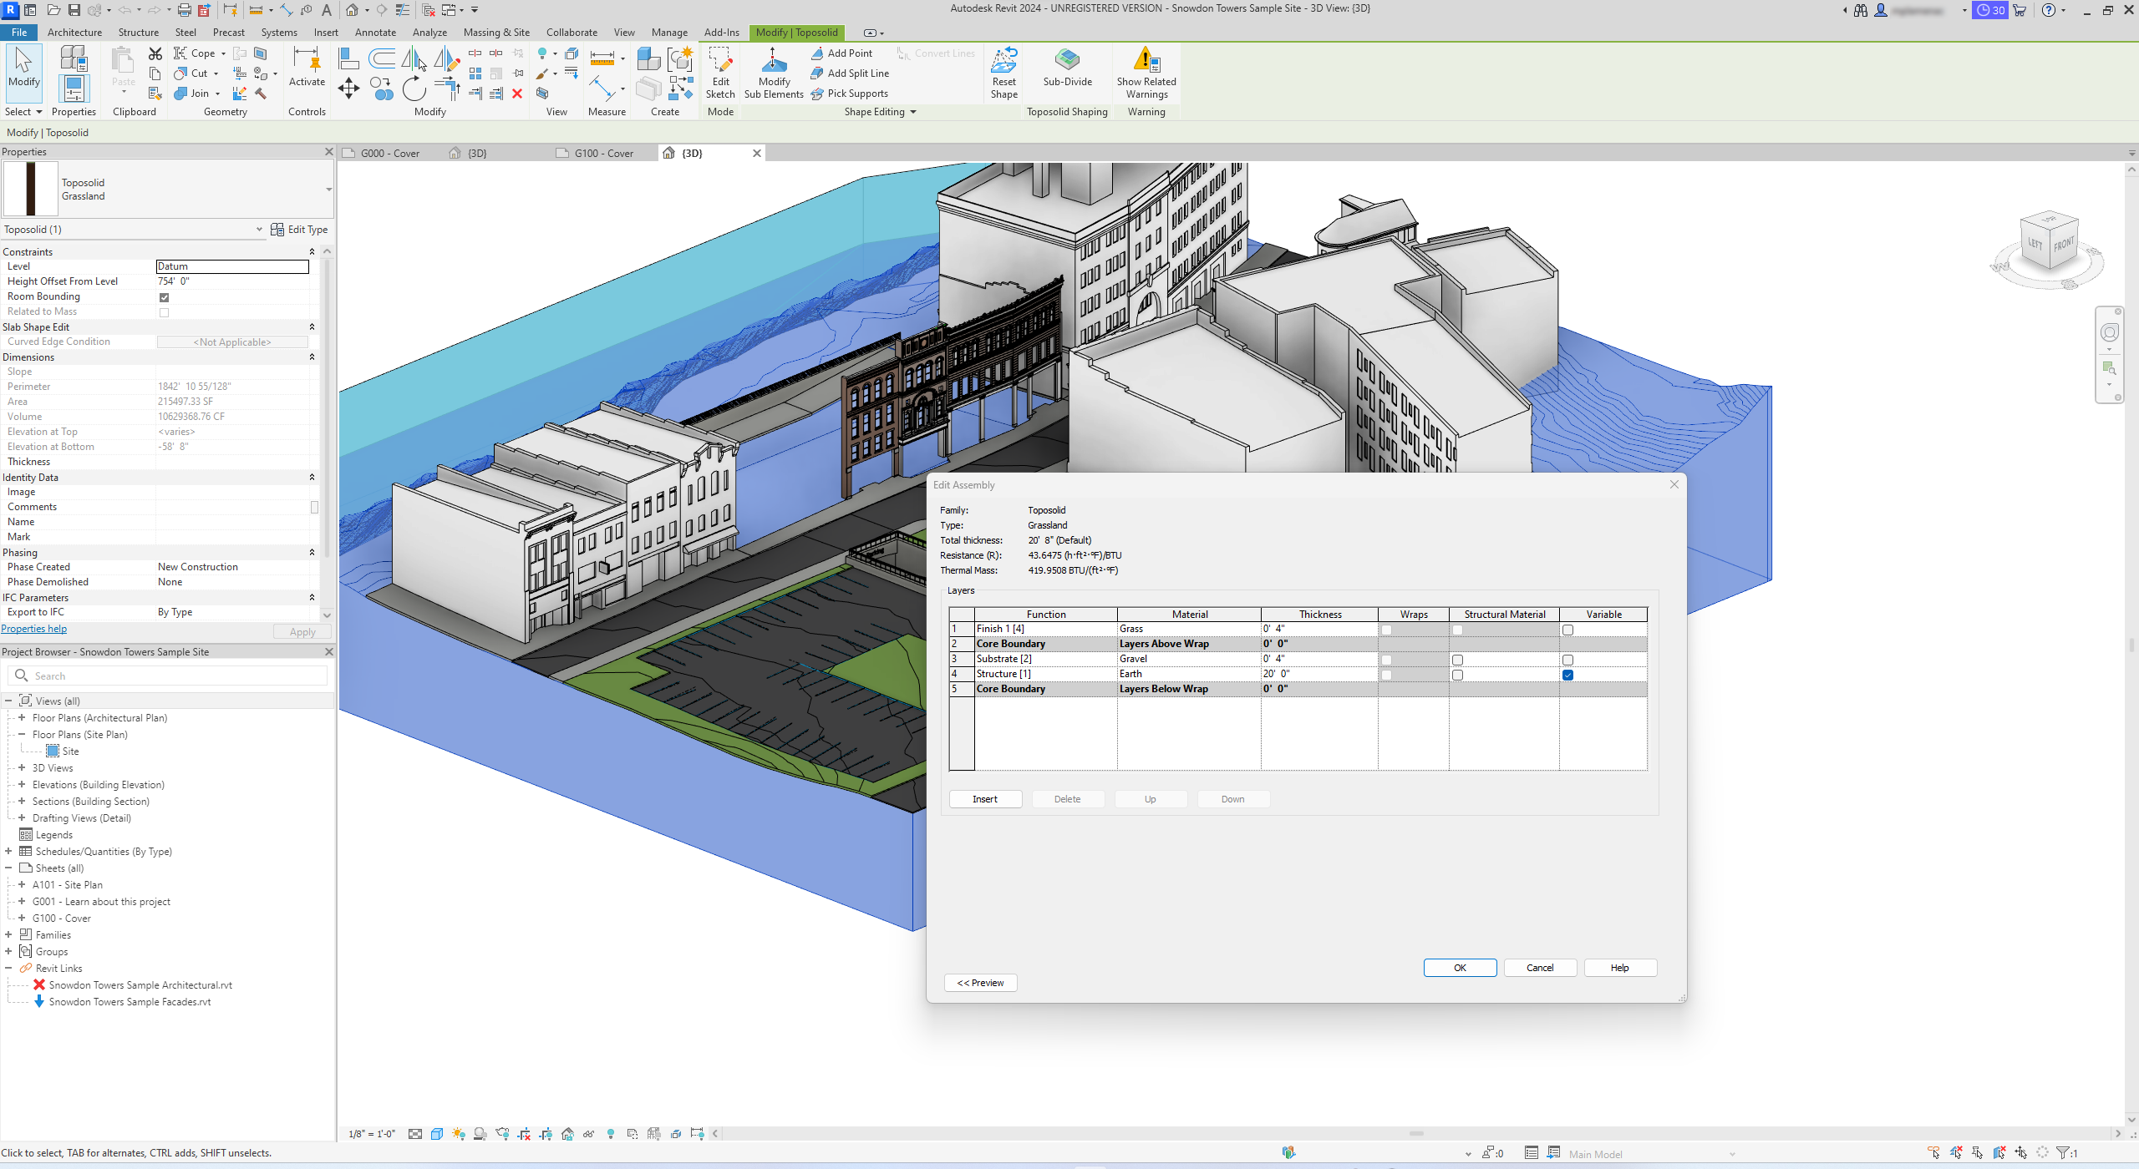Screen dimensions: 2139x1169
Task: Collapse the Revit Links tree node
Action: [8, 969]
